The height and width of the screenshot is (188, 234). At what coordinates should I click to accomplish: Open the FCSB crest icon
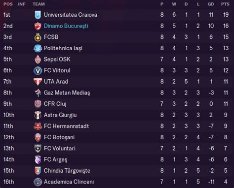(x=38, y=37)
